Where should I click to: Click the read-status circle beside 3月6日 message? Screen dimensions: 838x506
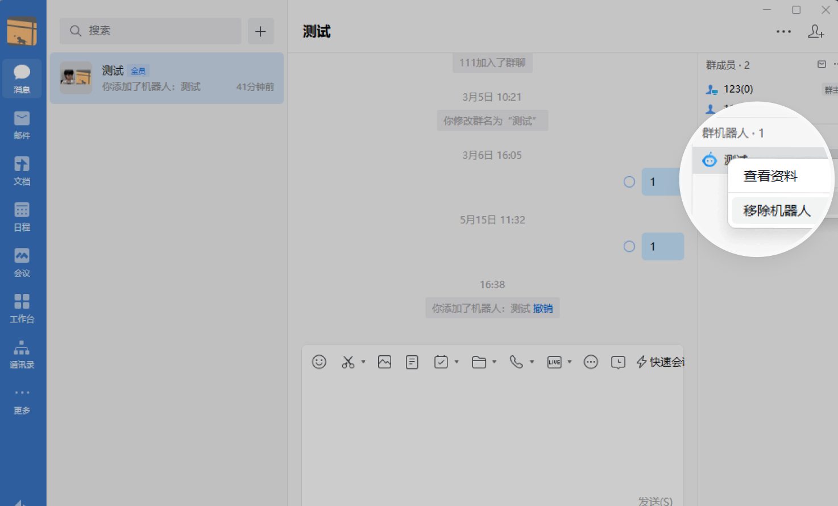tap(629, 182)
